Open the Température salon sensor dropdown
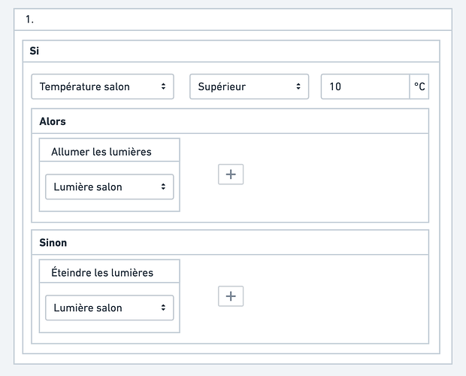 click(102, 86)
